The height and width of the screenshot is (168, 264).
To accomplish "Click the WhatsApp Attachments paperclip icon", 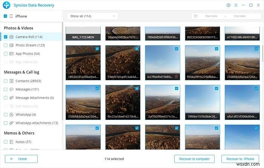I will pyautogui.click(x=11, y=123).
